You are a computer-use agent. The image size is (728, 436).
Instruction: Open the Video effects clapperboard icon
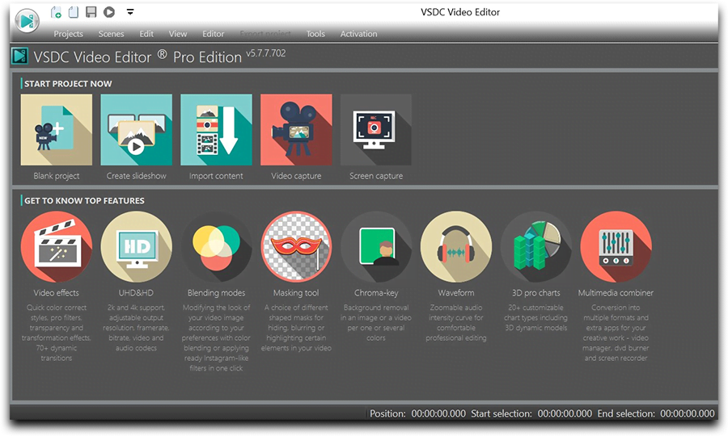[57, 246]
